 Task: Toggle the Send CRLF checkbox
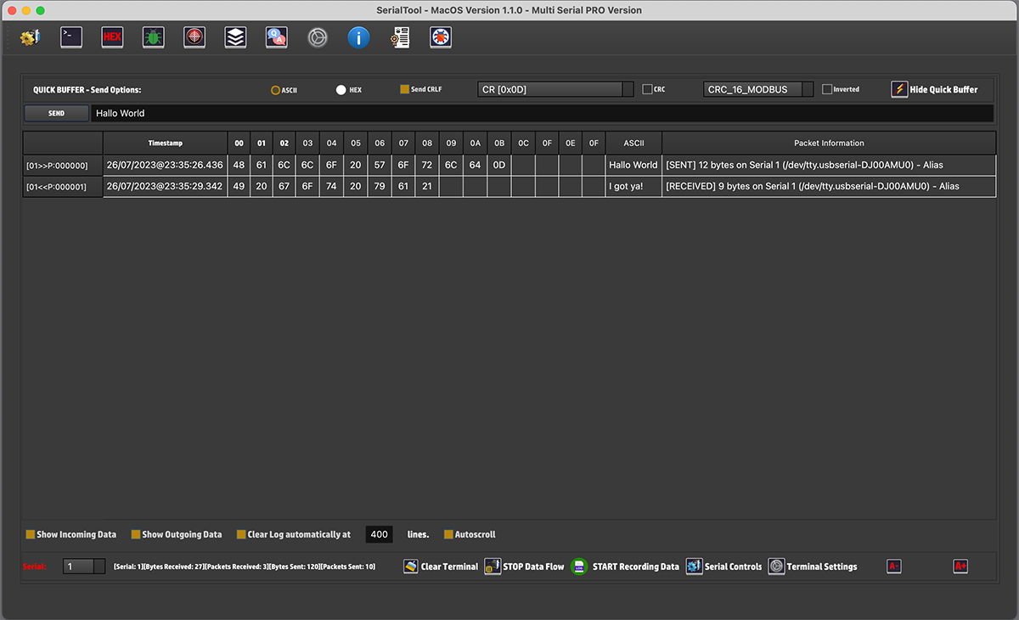tap(405, 89)
